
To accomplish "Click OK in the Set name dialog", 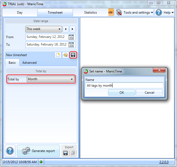I will pos(121,92).
